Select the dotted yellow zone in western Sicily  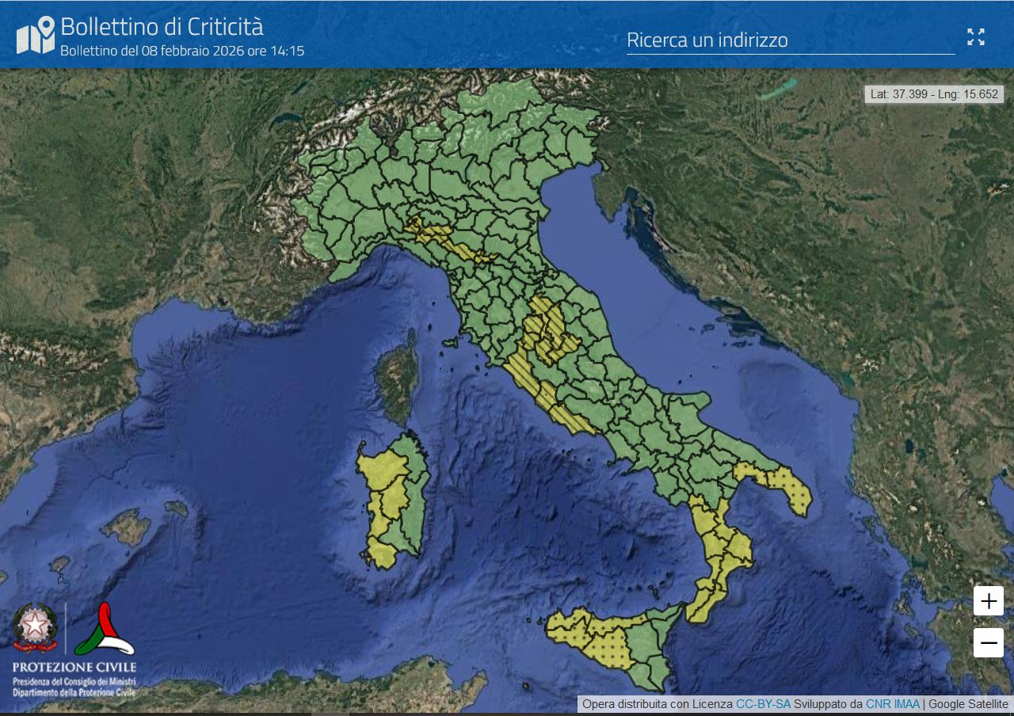(589, 637)
